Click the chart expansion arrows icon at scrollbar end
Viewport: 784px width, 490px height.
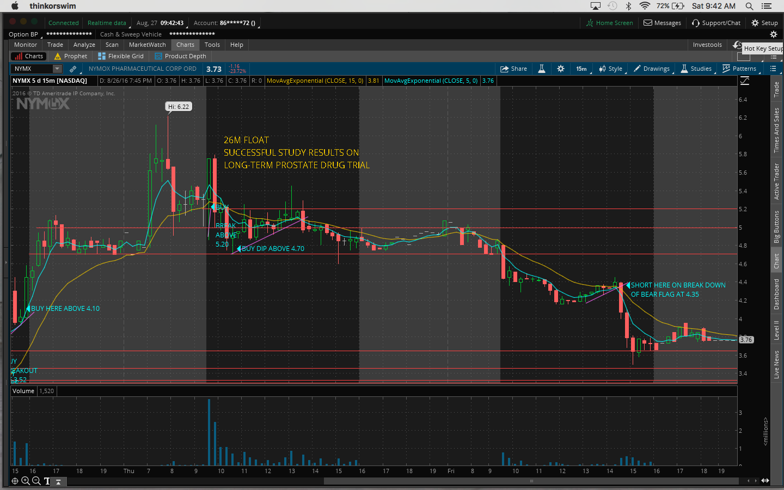click(765, 481)
